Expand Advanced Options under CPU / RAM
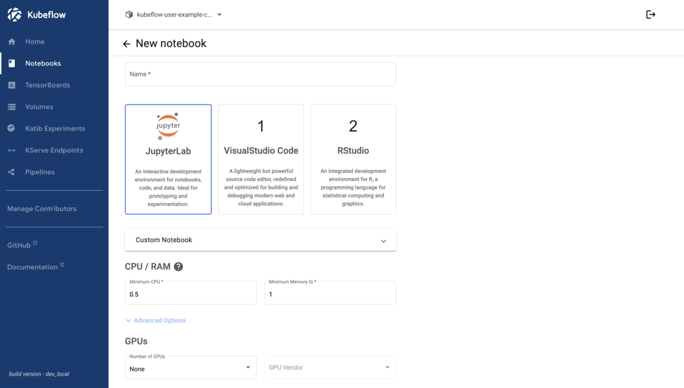Viewport: 684px width, 388px height. pos(155,321)
